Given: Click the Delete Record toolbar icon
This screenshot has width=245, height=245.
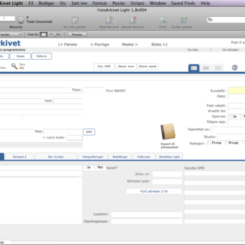Looking at the screenshot, I should 133,20.
